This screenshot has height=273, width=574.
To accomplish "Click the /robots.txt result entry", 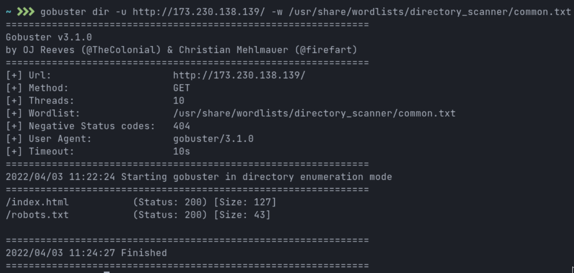I will (x=37, y=214).
